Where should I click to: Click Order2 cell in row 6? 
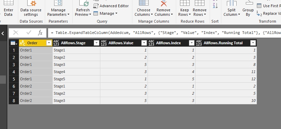point(36,86)
